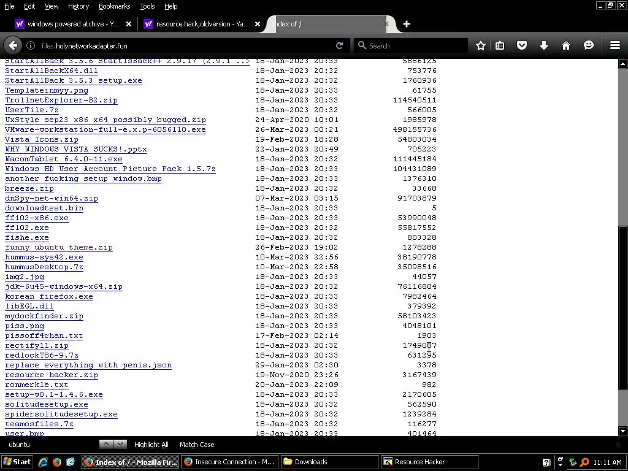Click the vertical scrollbar thumb
This screenshot has height=471, width=628.
[623, 308]
